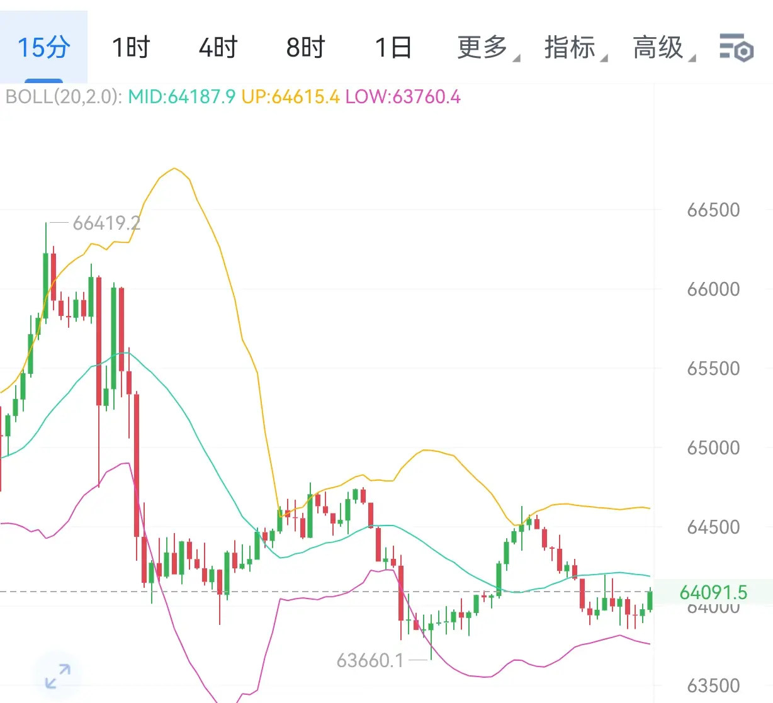Open the 高级 advanced dropdown

point(664,47)
